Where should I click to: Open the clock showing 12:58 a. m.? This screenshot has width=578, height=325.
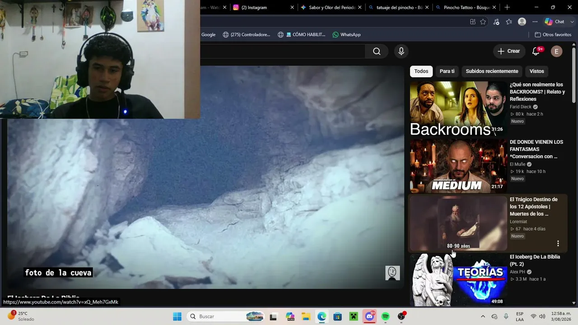[x=561, y=316]
